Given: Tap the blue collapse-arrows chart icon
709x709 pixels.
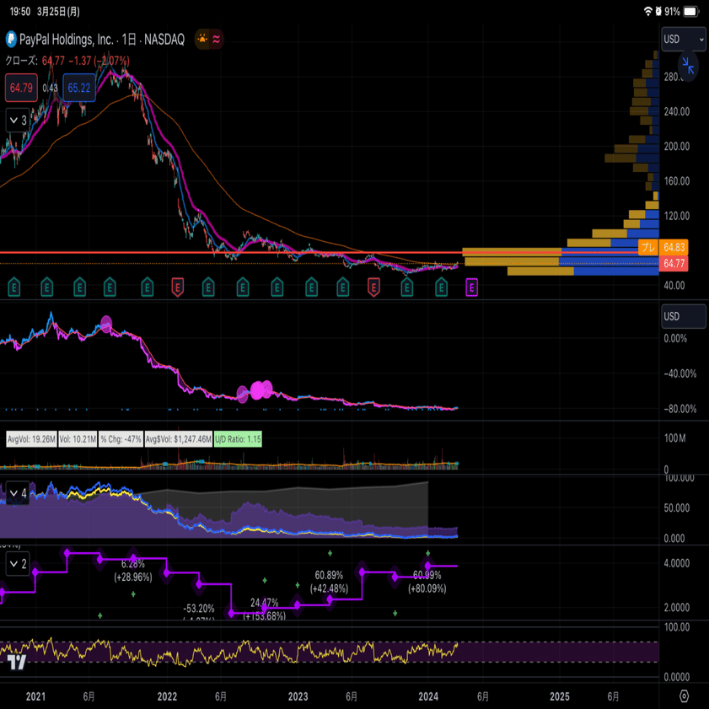Looking at the screenshot, I should (x=688, y=66).
